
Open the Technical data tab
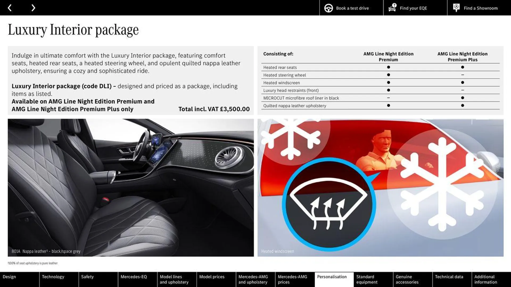click(x=452, y=279)
